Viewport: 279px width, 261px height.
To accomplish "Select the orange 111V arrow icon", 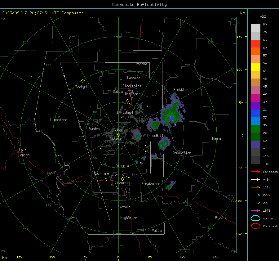I will [x=255, y=187].
